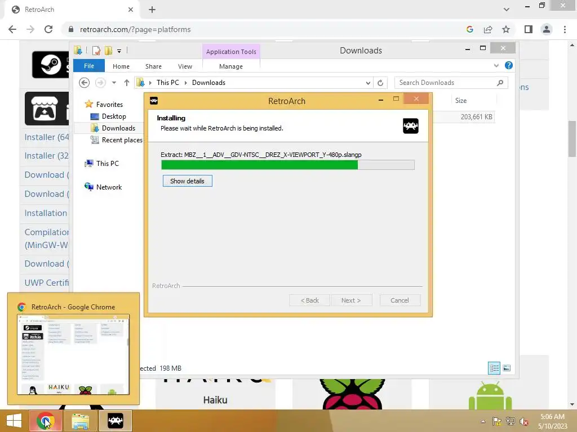This screenshot has width=577, height=432.
Task: Switch Explorer to details view
Action: coord(494,368)
